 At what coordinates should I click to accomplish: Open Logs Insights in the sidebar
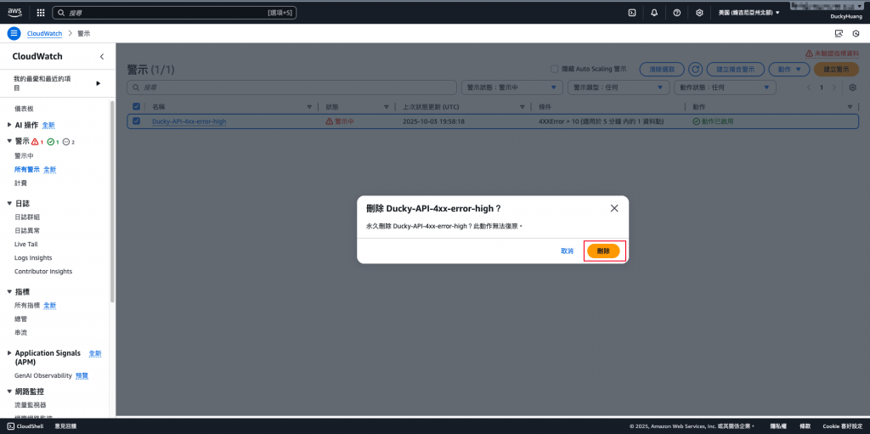(33, 257)
